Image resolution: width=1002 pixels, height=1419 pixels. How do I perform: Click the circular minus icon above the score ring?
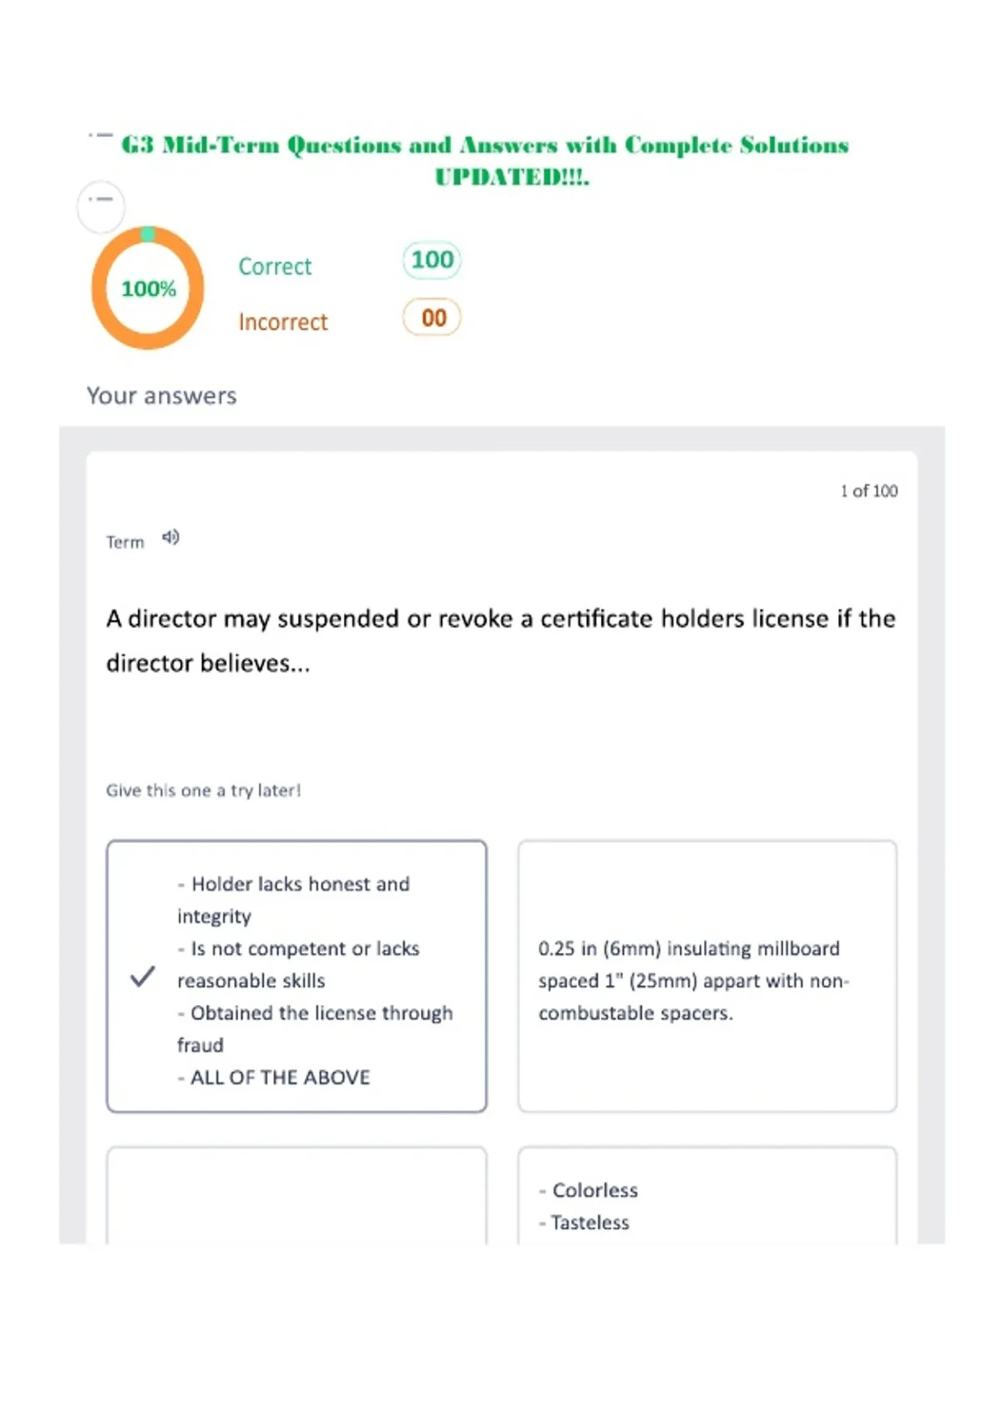[101, 206]
